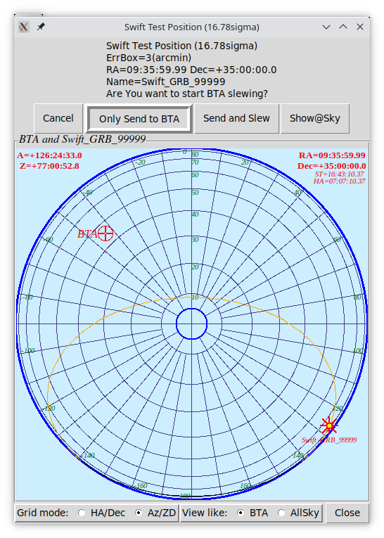Click the Close button at bottom
384x538 pixels.
pos(347,513)
